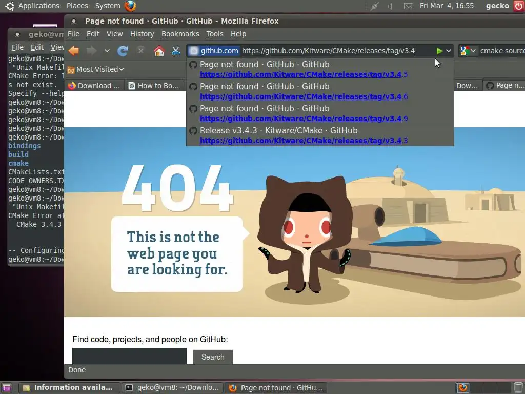
Task: Switch to the 'Download ...' tab
Action: [94, 86]
